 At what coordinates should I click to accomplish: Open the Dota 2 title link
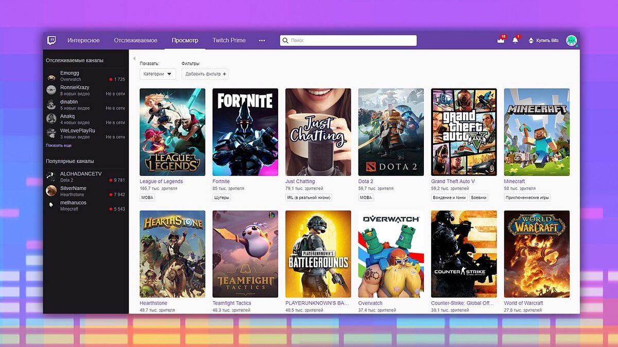[366, 181]
